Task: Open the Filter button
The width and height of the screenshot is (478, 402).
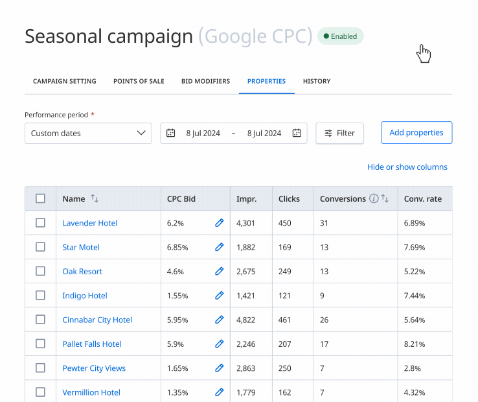Action: coord(339,134)
